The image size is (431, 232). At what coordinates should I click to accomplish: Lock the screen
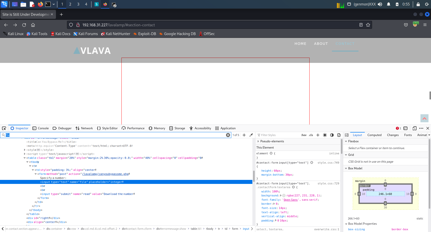(418, 4)
